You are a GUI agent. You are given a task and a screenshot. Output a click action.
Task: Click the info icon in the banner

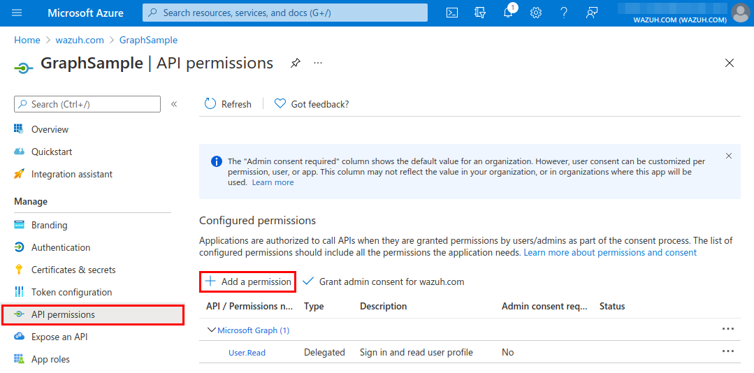tap(217, 161)
